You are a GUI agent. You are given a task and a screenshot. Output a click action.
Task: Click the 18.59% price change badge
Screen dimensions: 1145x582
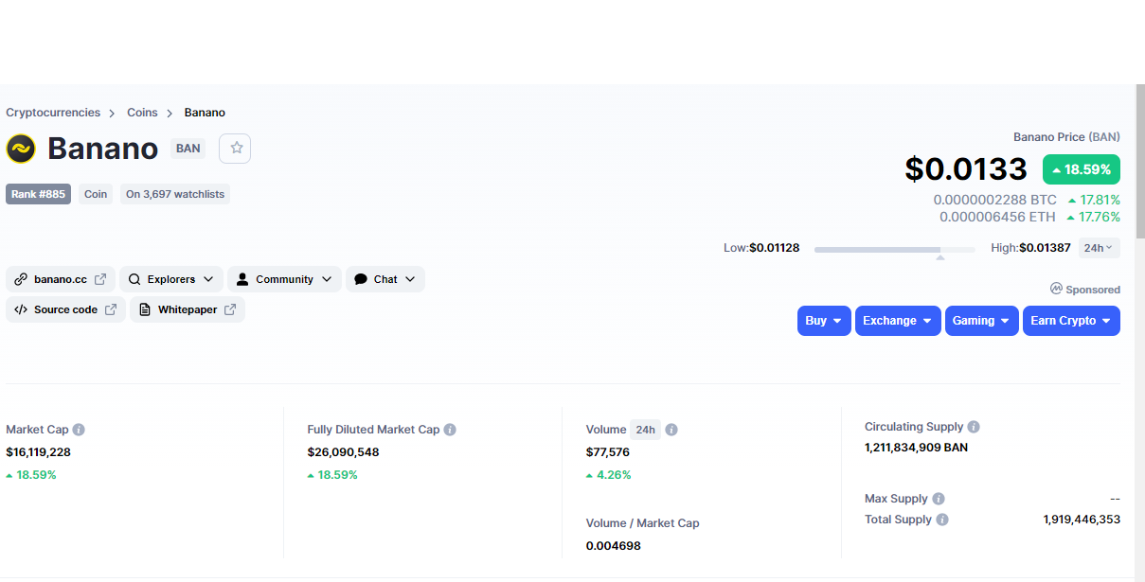pos(1082,169)
